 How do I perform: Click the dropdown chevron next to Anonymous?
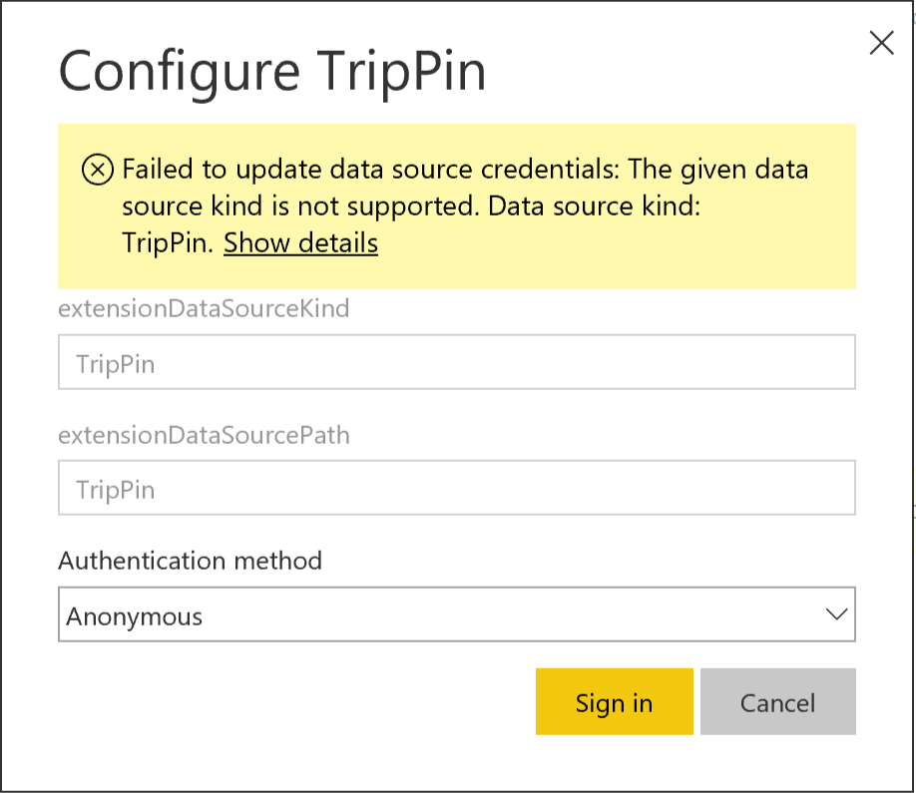click(839, 614)
